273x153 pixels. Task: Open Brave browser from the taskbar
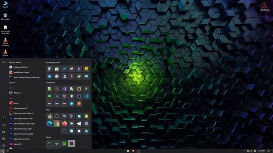pos(133,151)
